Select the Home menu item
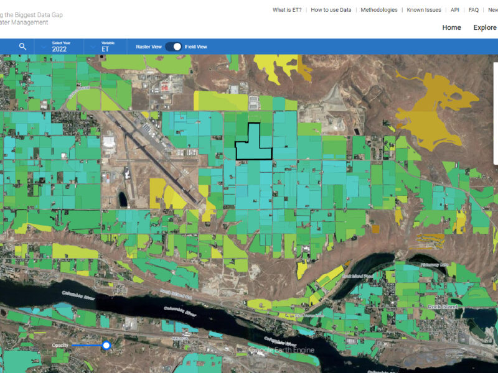Screen dimensions: 498x373 click(x=451, y=27)
